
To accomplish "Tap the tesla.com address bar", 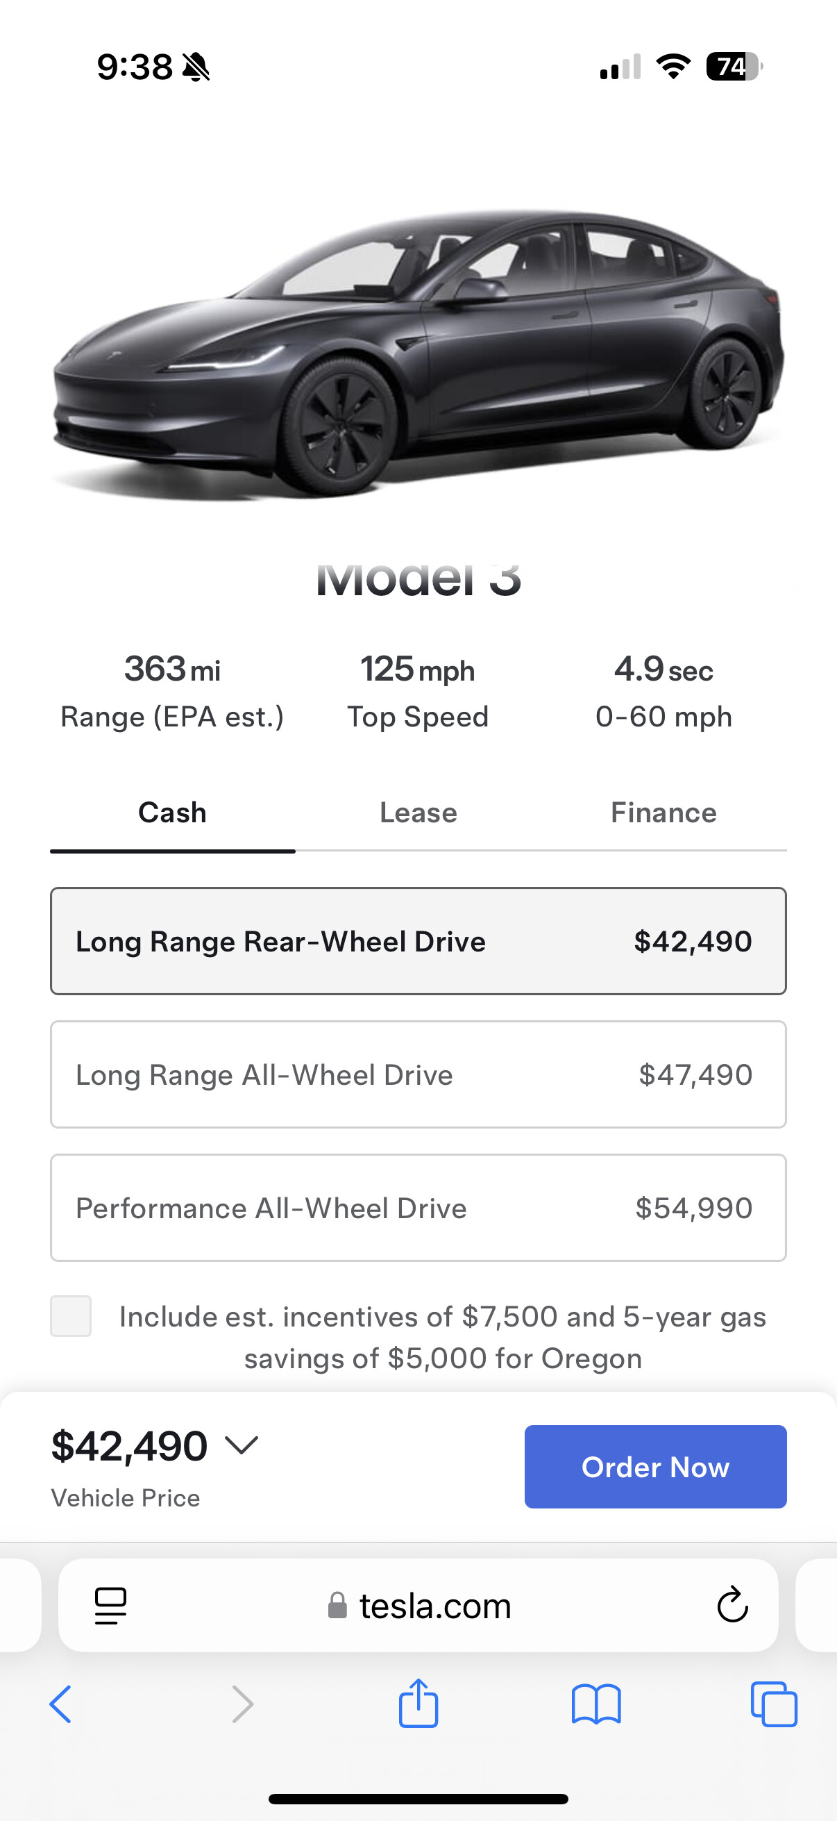I will click(434, 1606).
